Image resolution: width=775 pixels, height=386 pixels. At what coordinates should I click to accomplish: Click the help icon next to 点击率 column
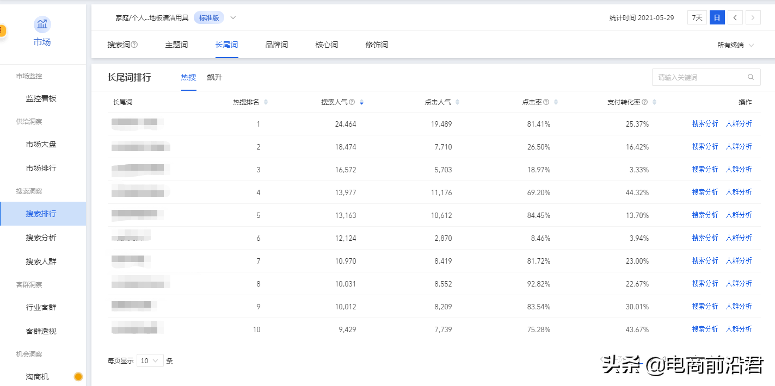click(x=545, y=102)
